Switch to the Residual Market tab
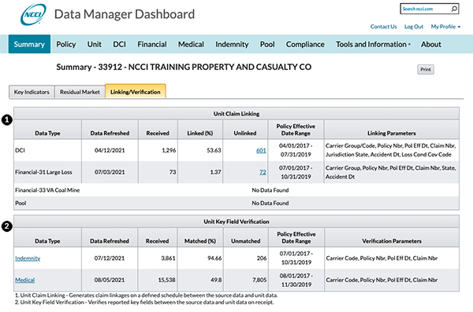473x312 pixels. tap(80, 92)
